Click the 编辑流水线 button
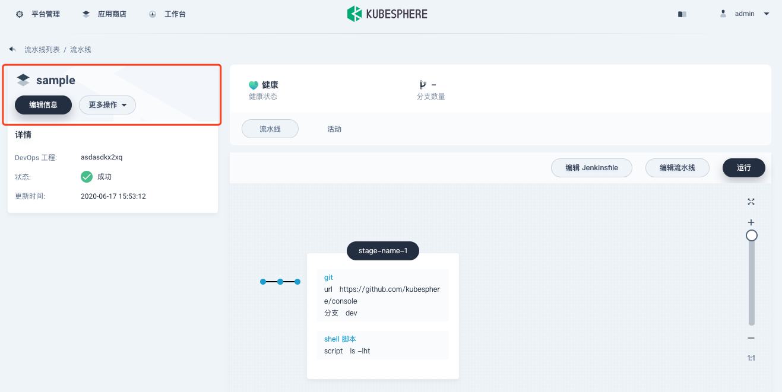The image size is (782, 392). pos(678,168)
